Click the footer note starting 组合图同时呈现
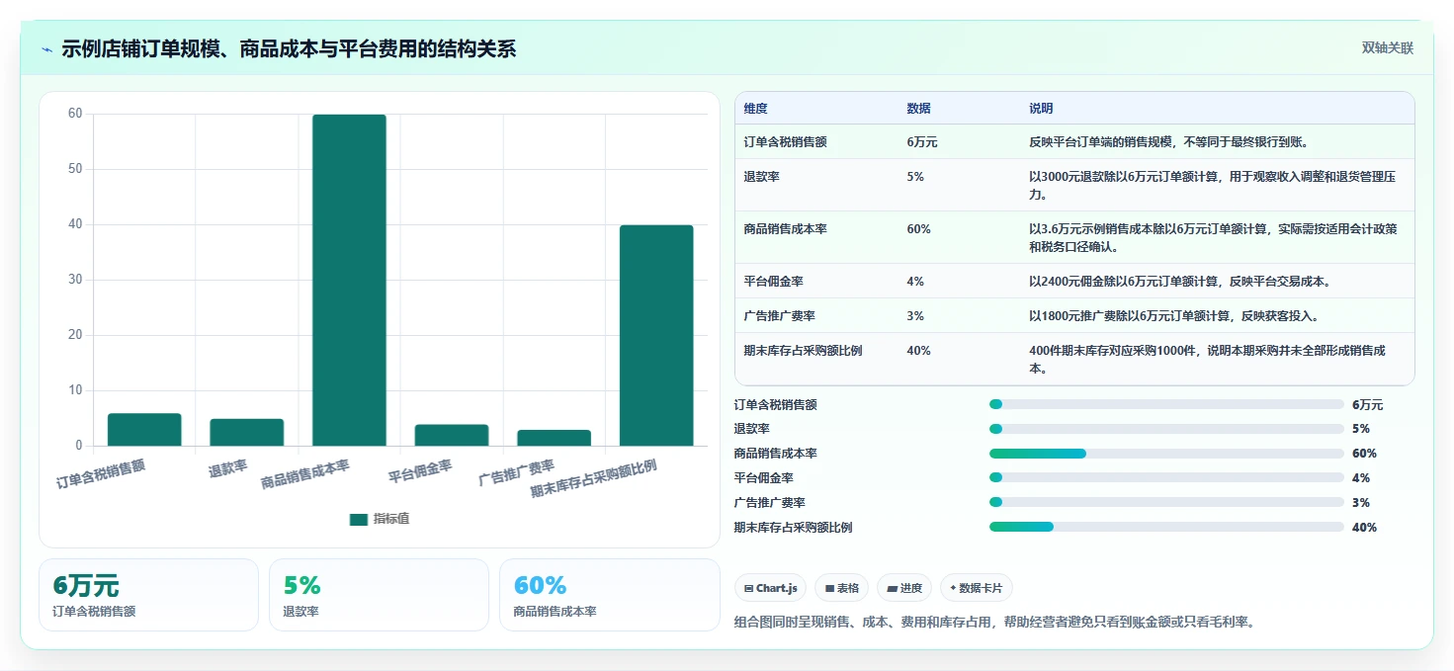This screenshot has width=1454, height=671. (994, 622)
